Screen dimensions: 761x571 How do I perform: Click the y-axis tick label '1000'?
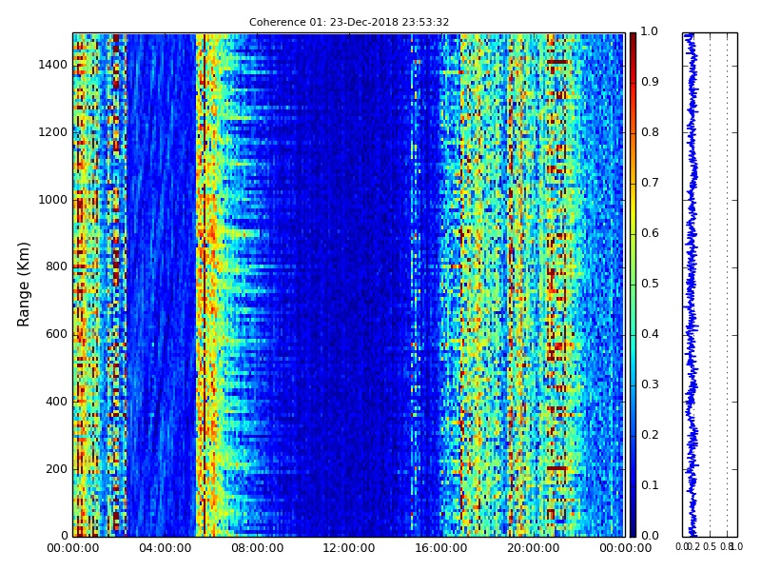[x=53, y=200]
